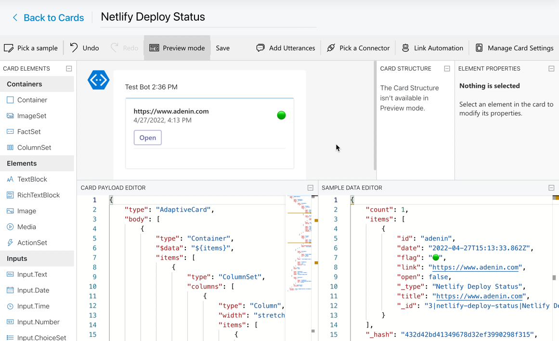The image size is (559, 341).
Task: Select the ColumnSet container icon
Action: tap(10, 148)
